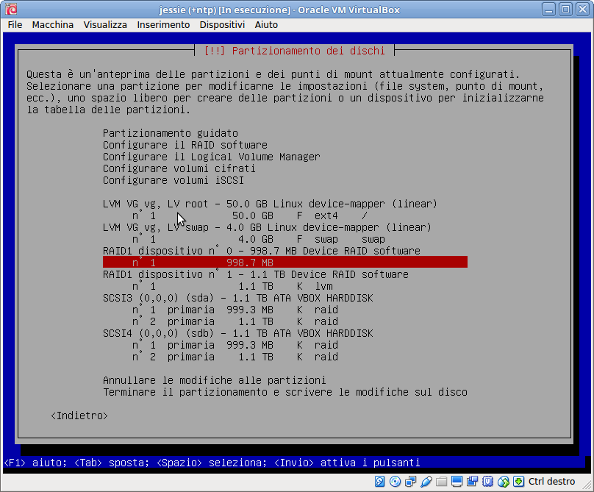Select the 50.0 GB ext4 partition row
This screenshot has height=492, width=594.
pyautogui.click(x=250, y=215)
